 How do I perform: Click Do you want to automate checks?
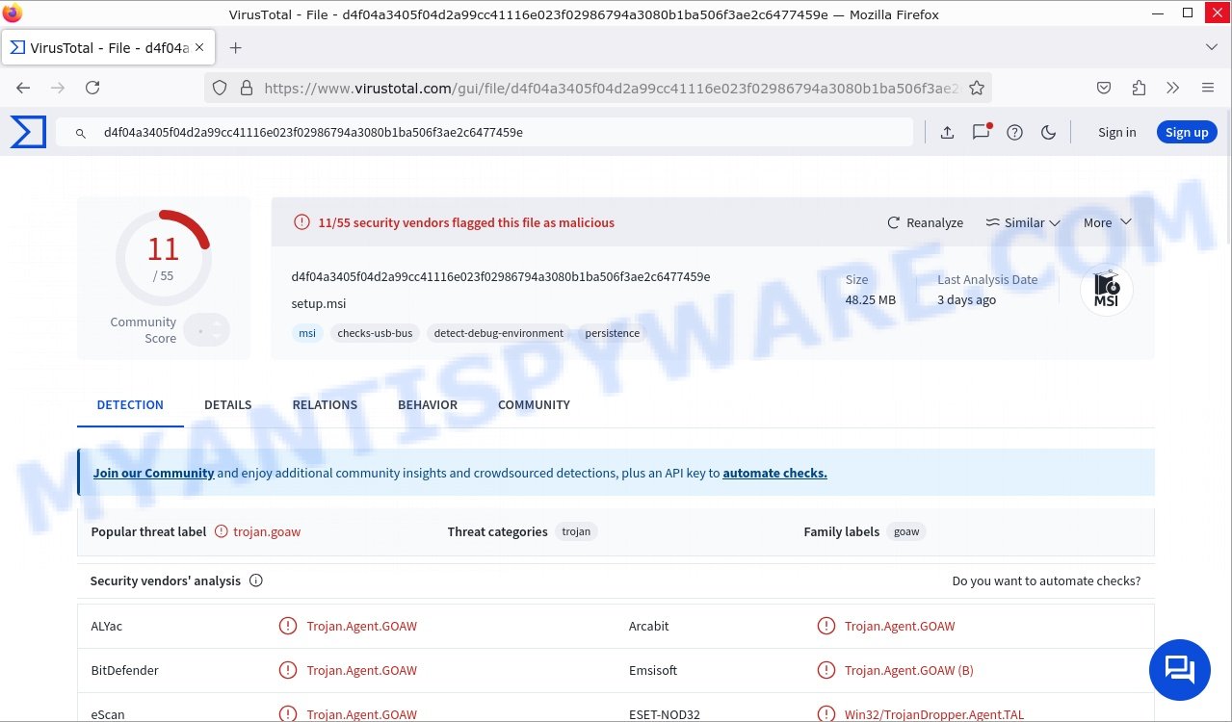coord(1046,580)
